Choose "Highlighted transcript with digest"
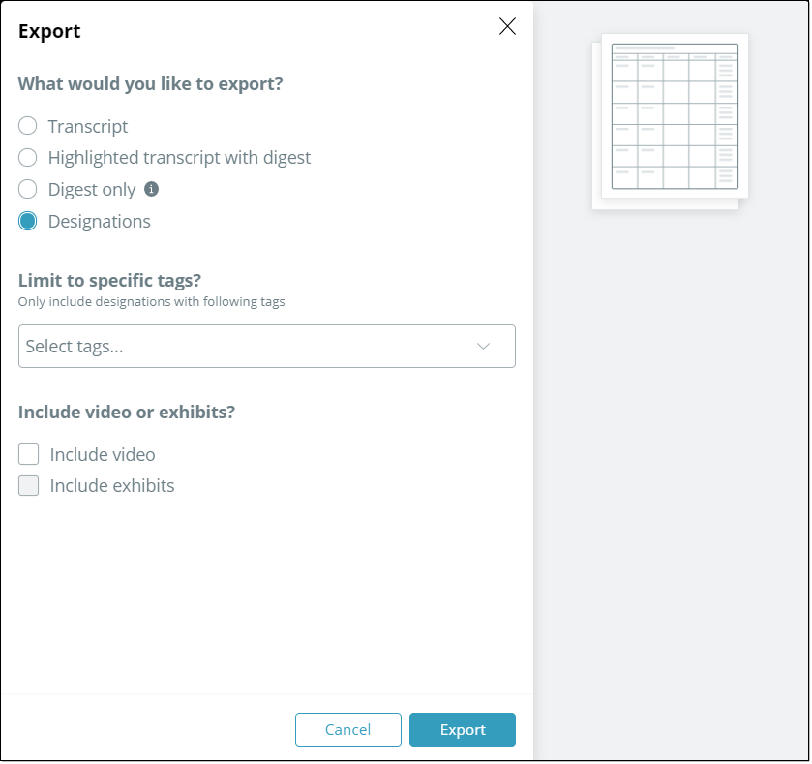The image size is (812, 764). coord(27,157)
